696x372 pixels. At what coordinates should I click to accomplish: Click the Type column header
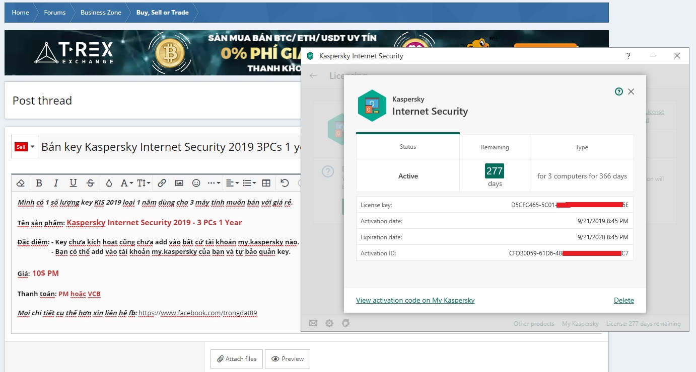tap(582, 147)
